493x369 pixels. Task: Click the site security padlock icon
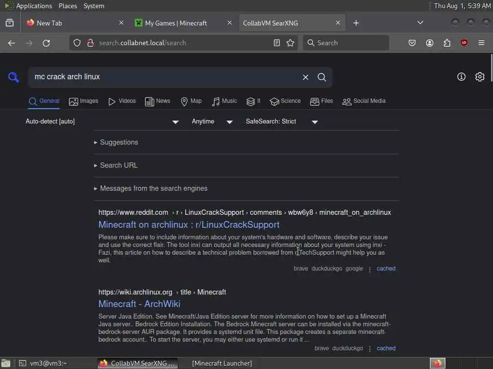tap(91, 43)
